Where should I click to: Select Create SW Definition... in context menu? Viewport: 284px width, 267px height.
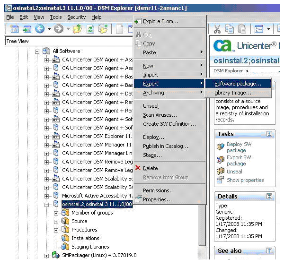coord(169,124)
